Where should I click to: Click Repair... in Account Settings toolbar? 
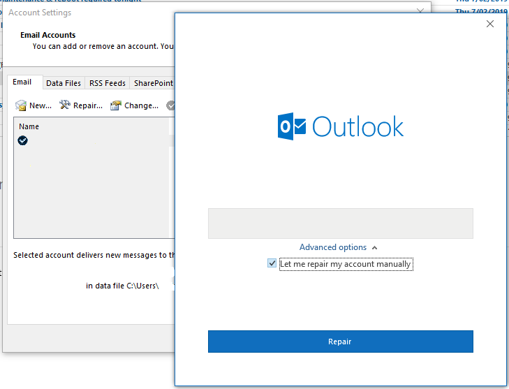(x=81, y=105)
